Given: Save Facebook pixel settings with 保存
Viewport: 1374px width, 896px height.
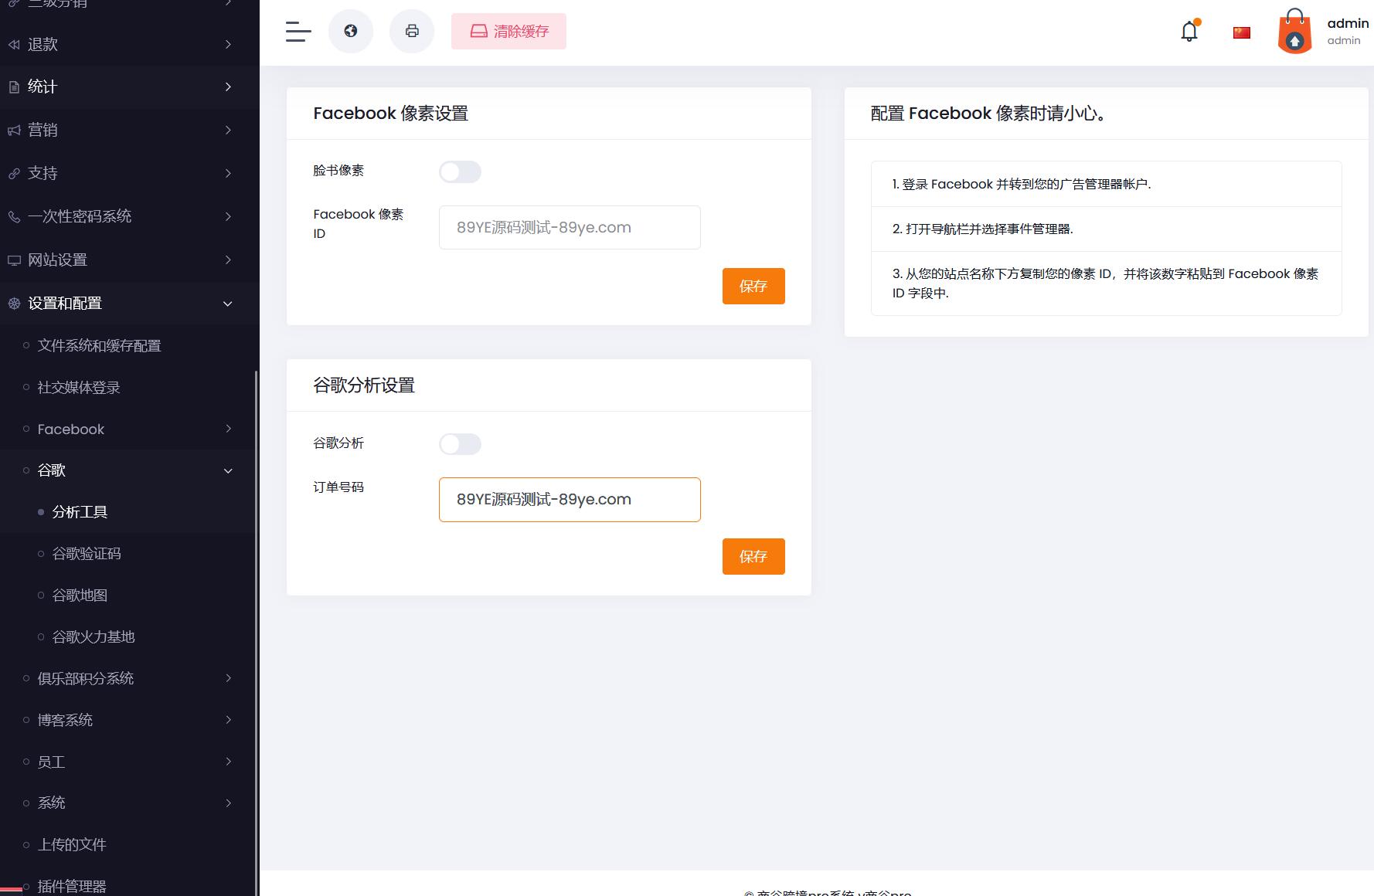Looking at the screenshot, I should click(x=753, y=286).
